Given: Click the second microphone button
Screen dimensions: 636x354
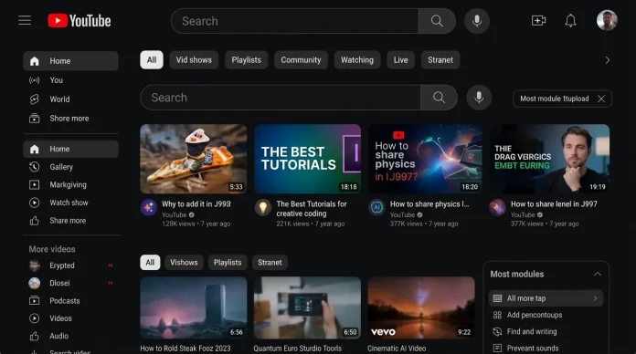Looking at the screenshot, I should [479, 98].
